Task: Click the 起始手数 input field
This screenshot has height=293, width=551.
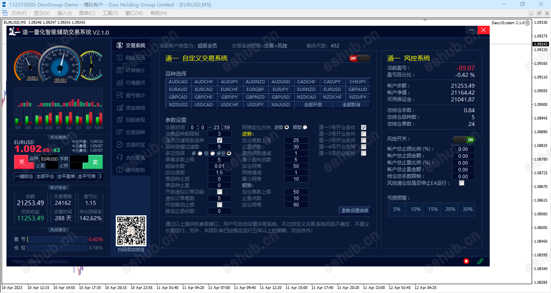Action: coord(219,166)
